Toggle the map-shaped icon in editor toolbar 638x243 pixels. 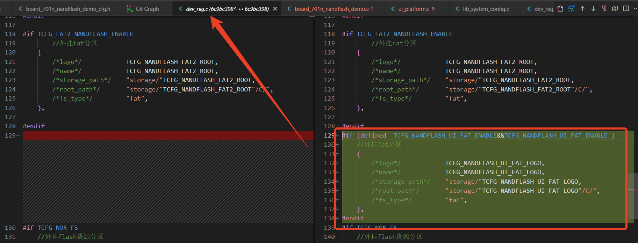pos(615,9)
